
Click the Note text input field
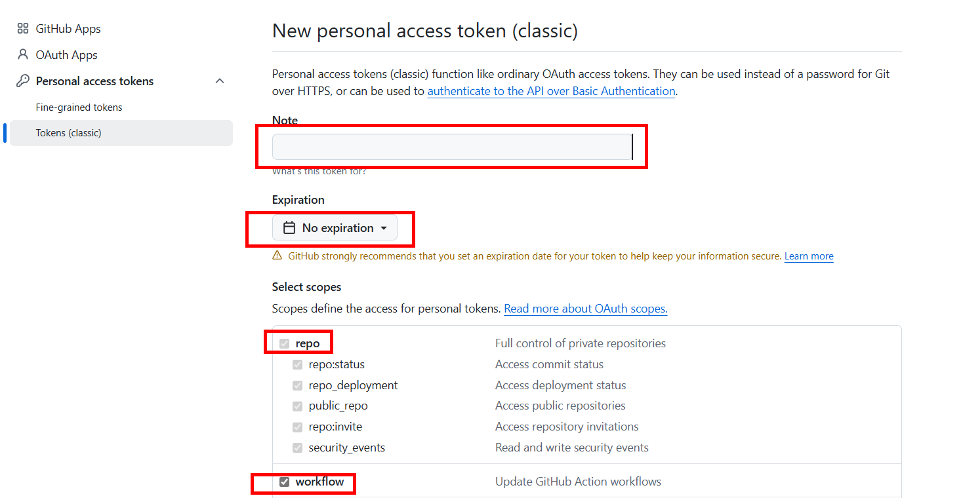(x=452, y=147)
